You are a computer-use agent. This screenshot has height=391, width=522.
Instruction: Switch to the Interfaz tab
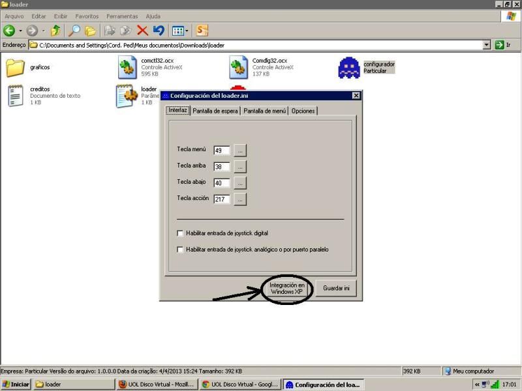(177, 110)
